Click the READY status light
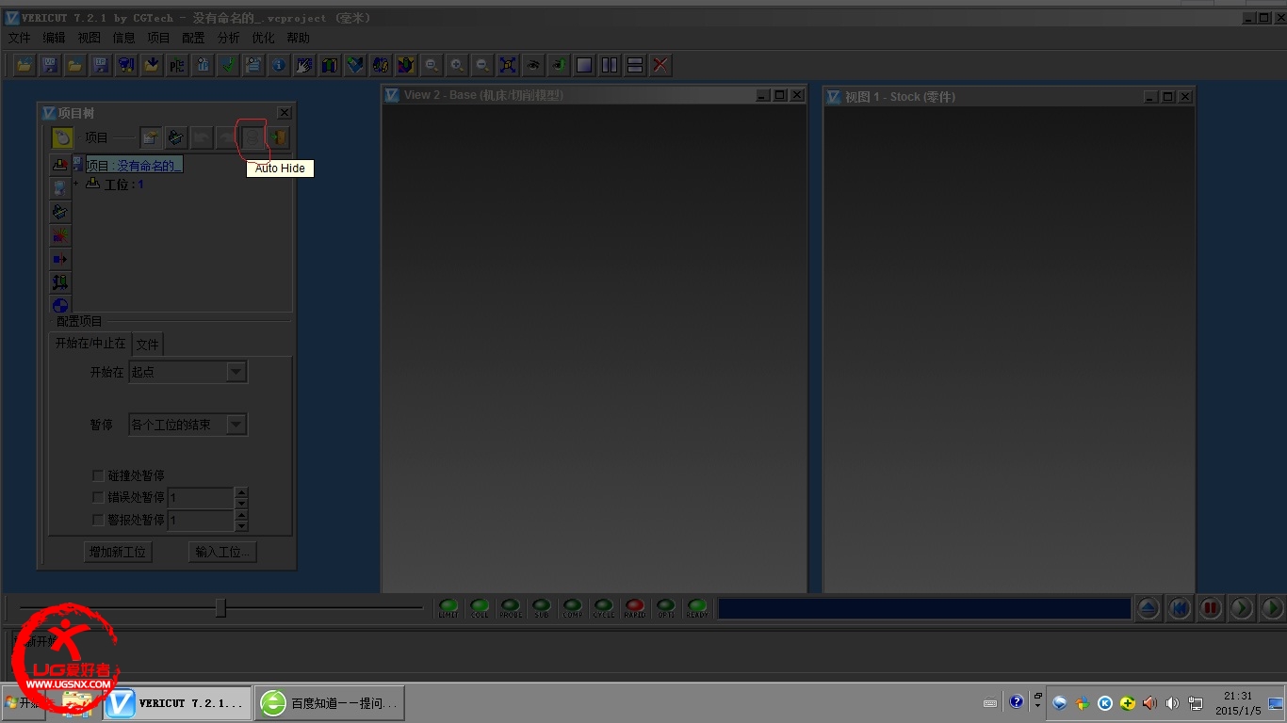Viewport: 1287px width, 723px height. point(697,608)
